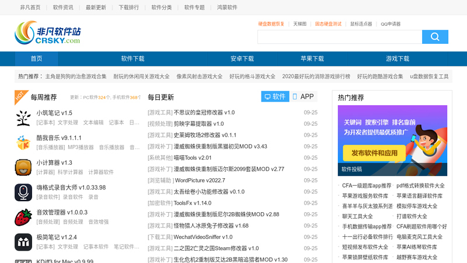Image resolution: width=467 pixels, height=263 pixels.
Task: Open 小筑笔记 v1.5 title
Action: click(54, 113)
